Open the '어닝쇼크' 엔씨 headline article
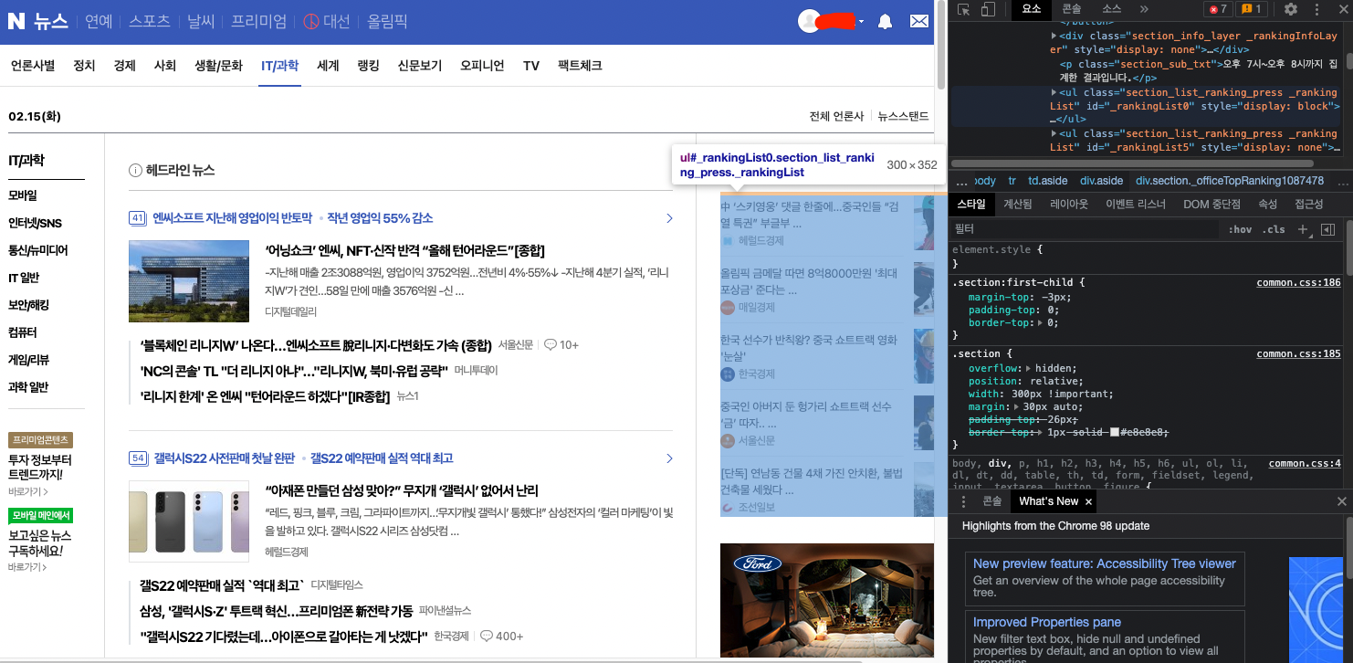Image resolution: width=1353 pixels, height=663 pixels. pos(404,251)
